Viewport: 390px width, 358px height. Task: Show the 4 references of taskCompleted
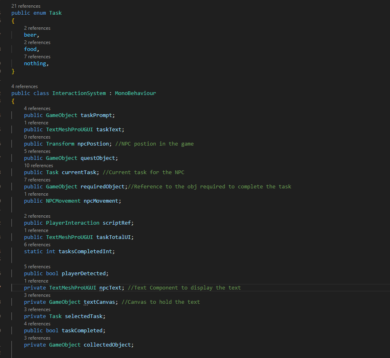(37, 324)
